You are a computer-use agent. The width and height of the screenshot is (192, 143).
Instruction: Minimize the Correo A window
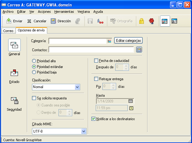[x=173, y=5]
